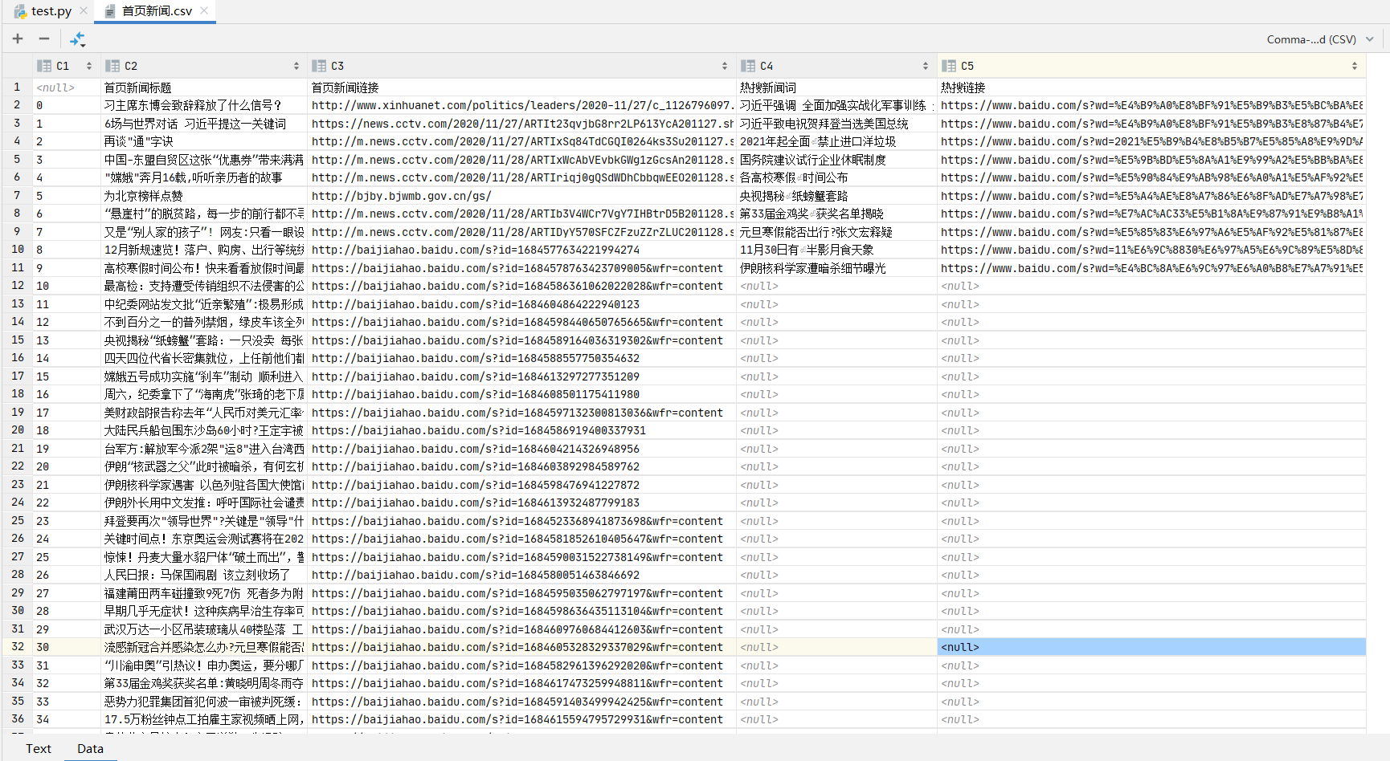Click the C5 column header label

pyautogui.click(x=967, y=66)
